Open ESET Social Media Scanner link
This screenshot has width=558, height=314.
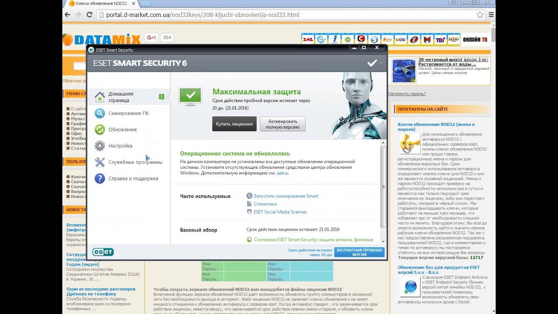pyautogui.click(x=280, y=212)
